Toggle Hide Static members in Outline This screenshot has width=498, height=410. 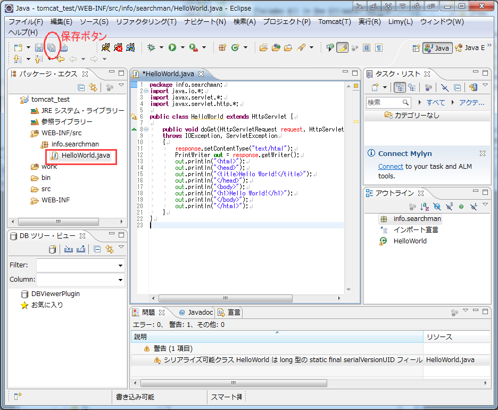click(450, 207)
